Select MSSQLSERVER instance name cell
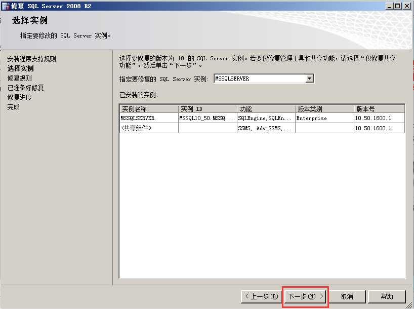Screen dimensions: 414x309 pos(149,118)
